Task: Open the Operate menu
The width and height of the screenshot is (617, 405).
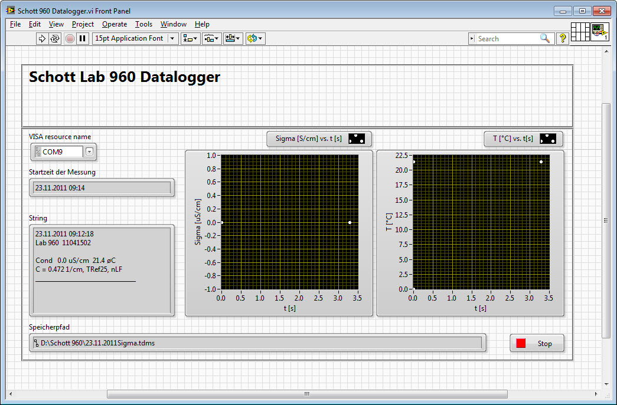Action: click(114, 24)
